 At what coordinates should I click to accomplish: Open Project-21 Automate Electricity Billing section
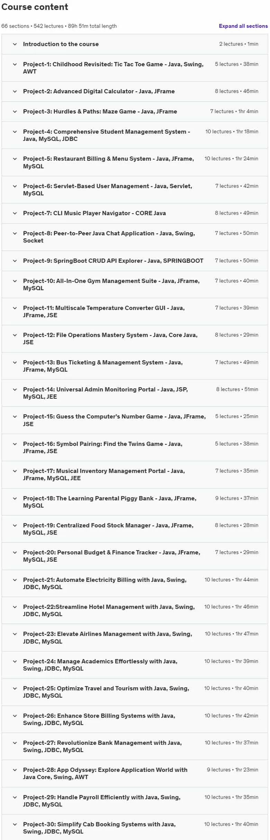(x=135, y=583)
